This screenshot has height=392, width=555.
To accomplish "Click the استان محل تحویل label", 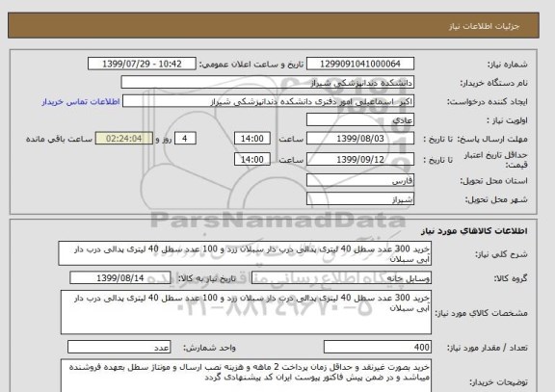I will tap(493, 181).
